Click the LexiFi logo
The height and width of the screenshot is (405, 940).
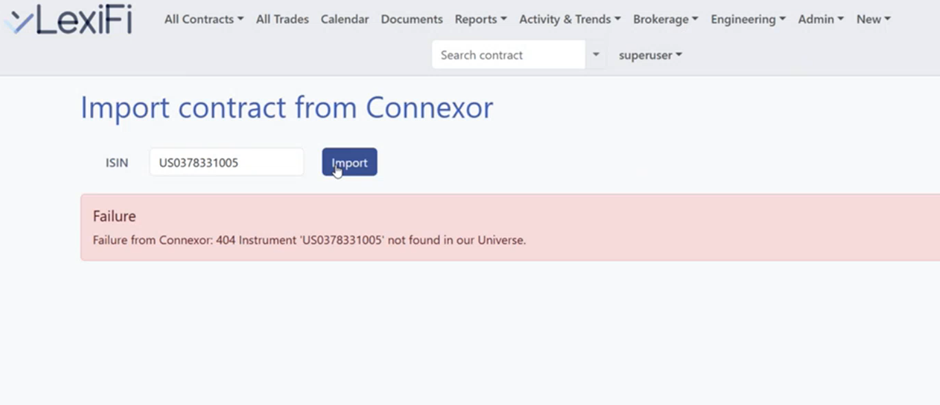point(69,20)
